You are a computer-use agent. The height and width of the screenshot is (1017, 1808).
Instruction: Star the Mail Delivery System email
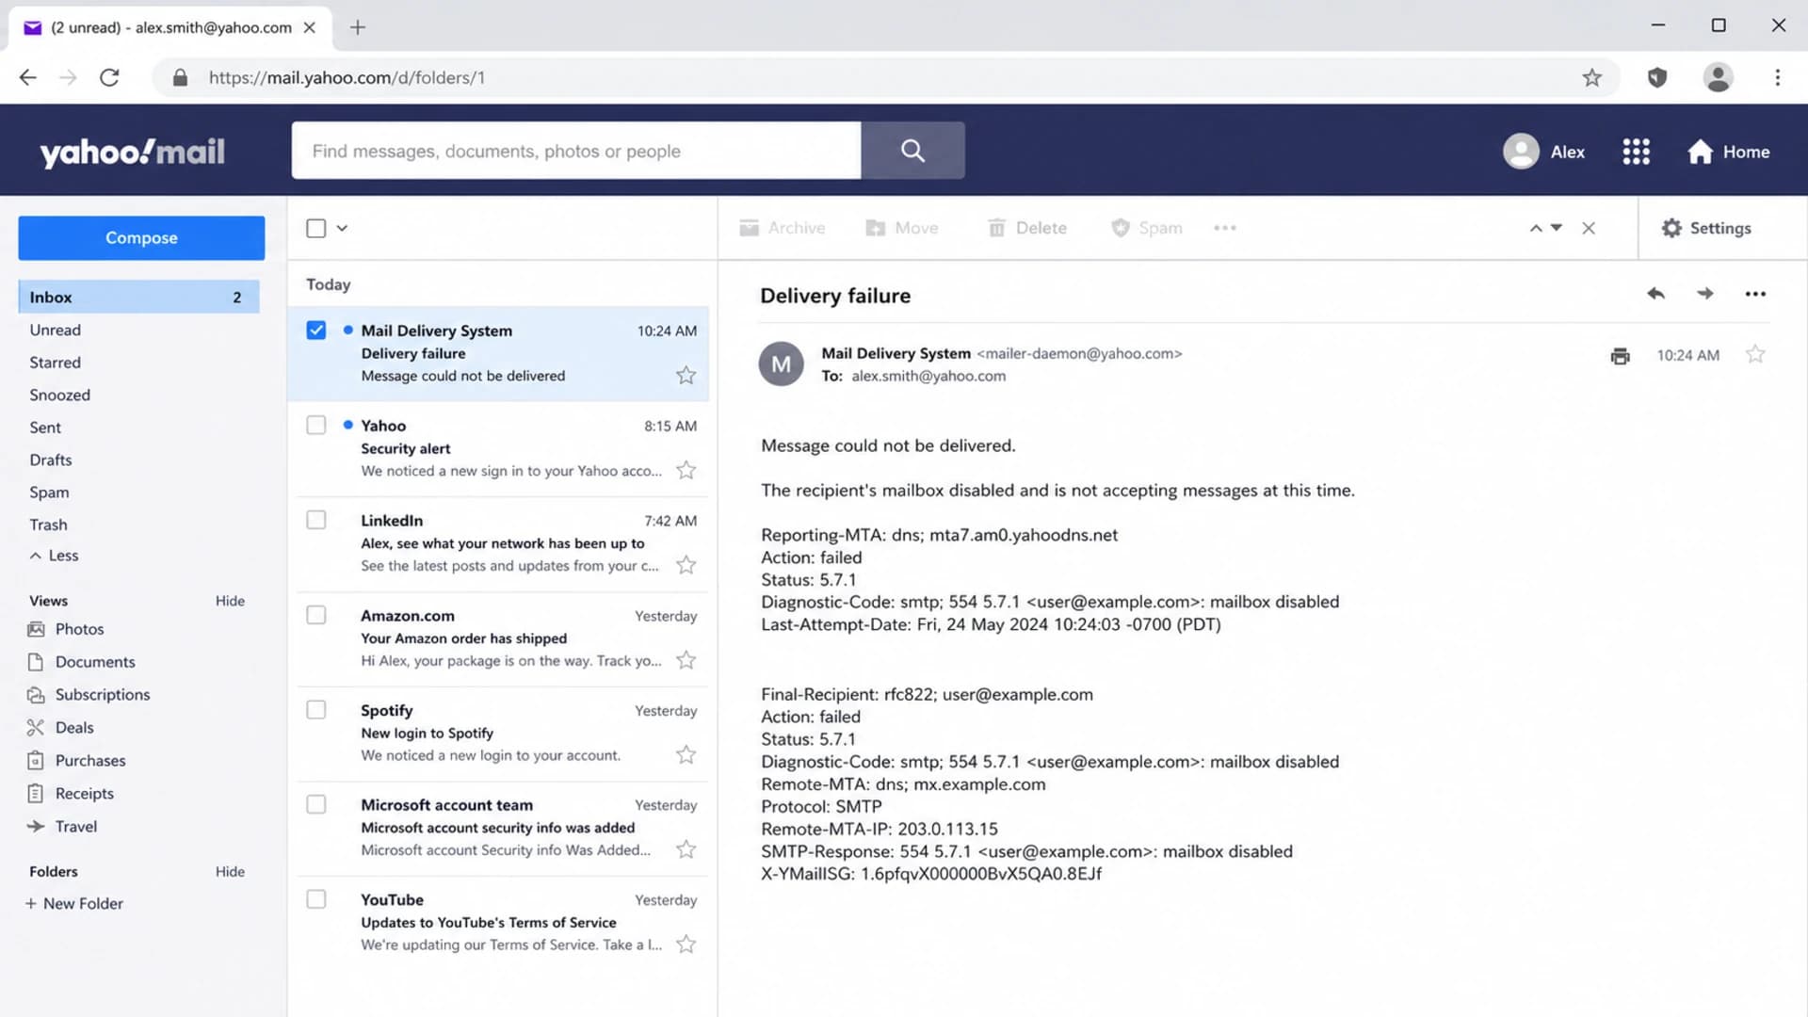tap(686, 376)
